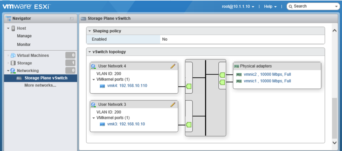
Task: Select Manage under Host
Action: tap(24, 36)
